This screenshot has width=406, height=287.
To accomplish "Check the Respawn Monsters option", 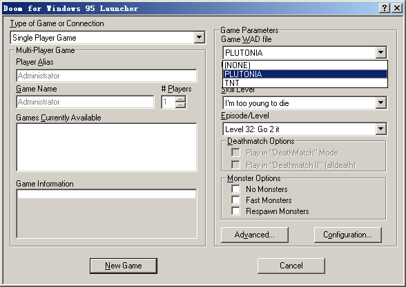I will [235, 211].
